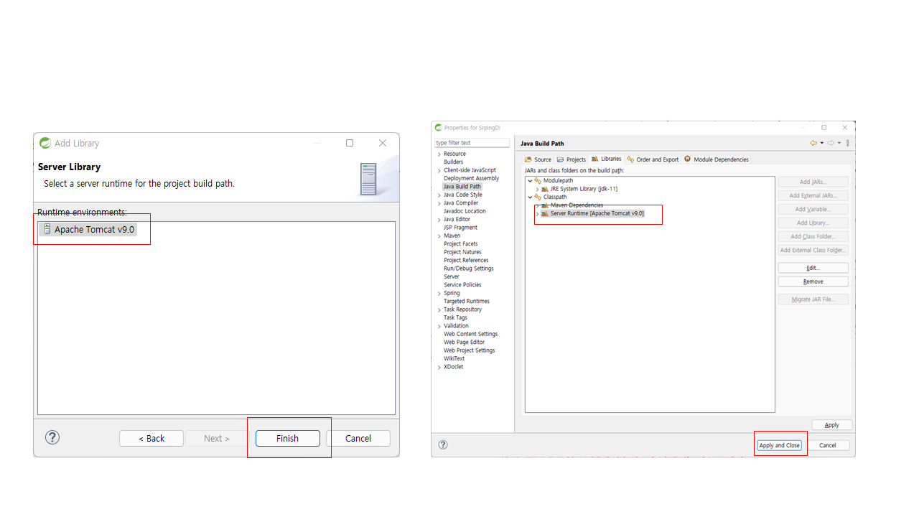The image size is (919, 517).
Task: Switch to the Order and Export tab
Action: click(653, 159)
